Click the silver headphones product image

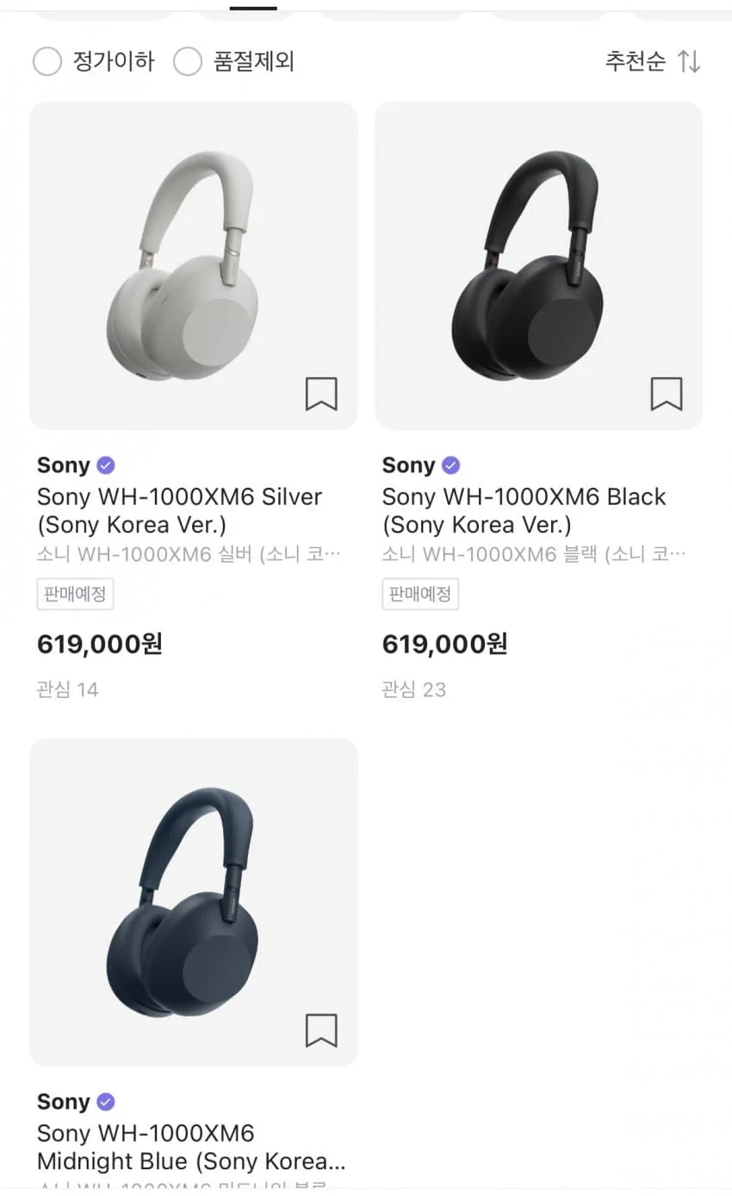pyautogui.click(x=194, y=265)
